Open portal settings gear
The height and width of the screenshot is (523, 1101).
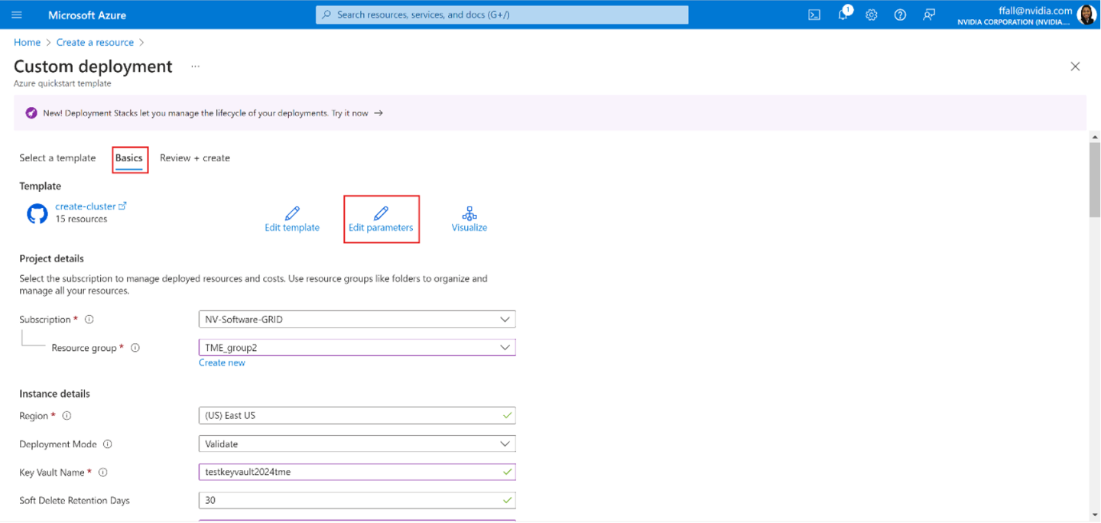872,15
